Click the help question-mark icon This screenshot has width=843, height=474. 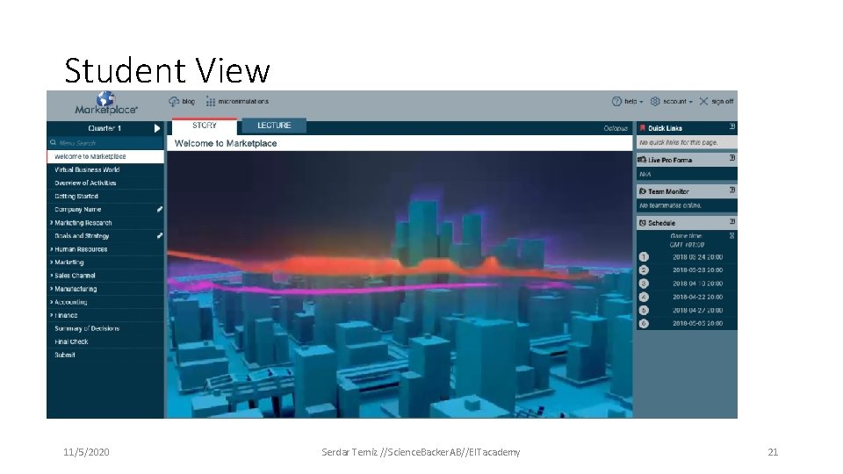(x=616, y=101)
